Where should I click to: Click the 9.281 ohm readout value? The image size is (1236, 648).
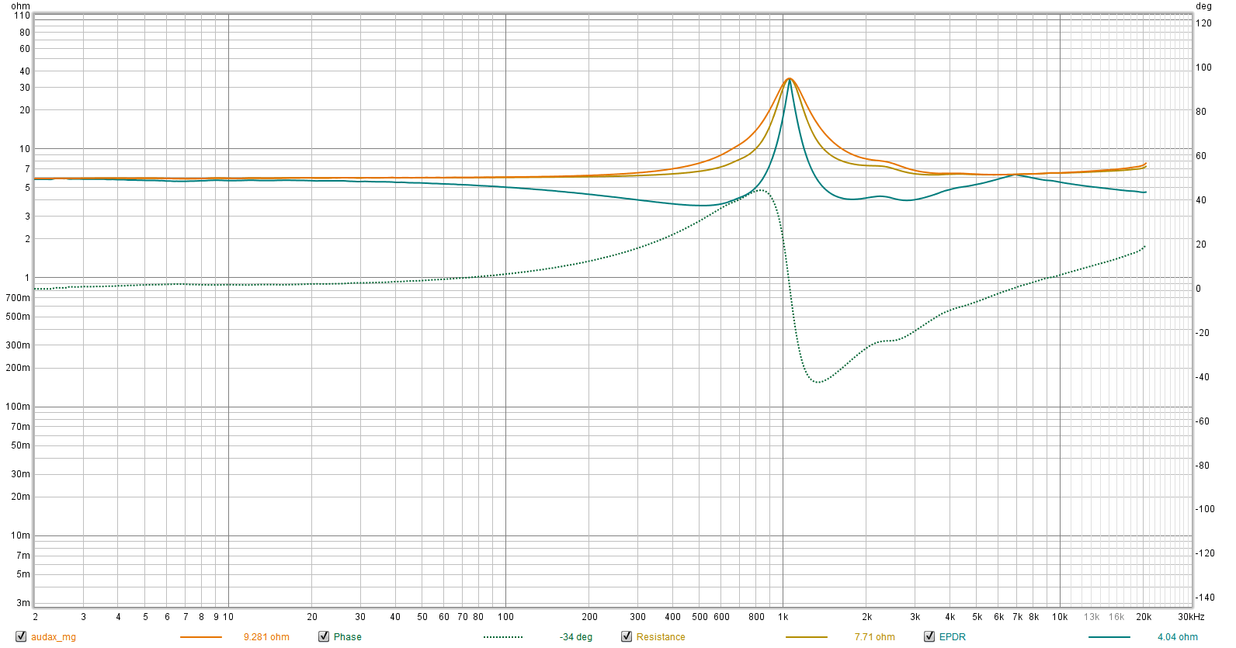pyautogui.click(x=266, y=637)
